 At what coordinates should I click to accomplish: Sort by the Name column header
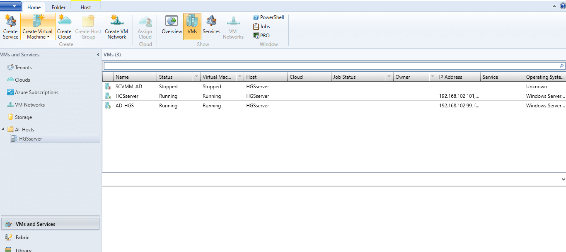[135, 77]
